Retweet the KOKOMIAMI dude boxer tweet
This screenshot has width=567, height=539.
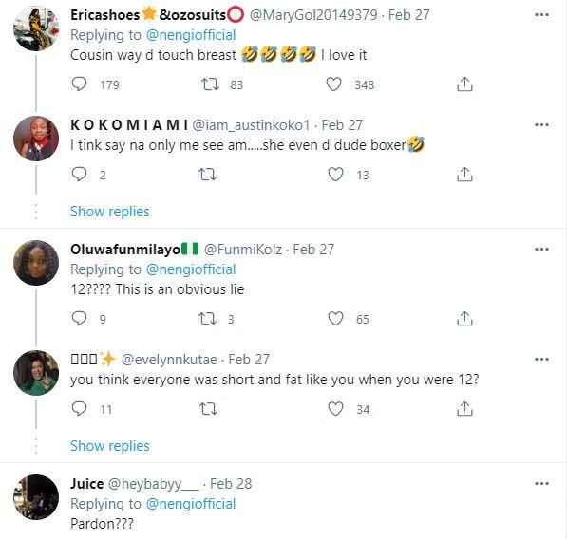coord(208,175)
